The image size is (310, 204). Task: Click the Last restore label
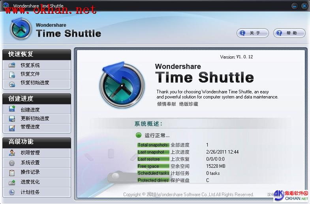[153, 159]
